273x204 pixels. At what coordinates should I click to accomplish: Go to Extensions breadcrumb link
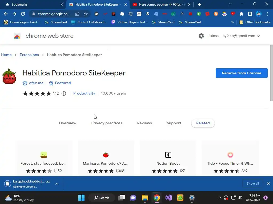tap(29, 55)
